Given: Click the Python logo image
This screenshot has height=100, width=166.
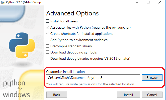Looking at the screenshot, I should pyautogui.click(x=22, y=45).
